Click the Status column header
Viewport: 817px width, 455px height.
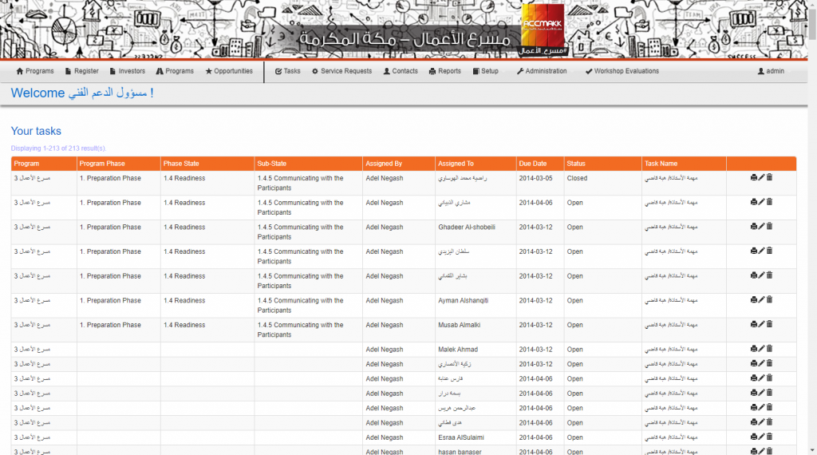tap(576, 164)
